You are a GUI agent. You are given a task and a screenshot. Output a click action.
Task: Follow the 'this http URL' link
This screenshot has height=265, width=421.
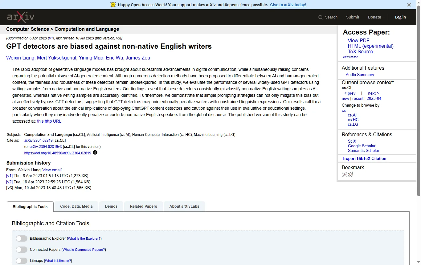(49, 121)
